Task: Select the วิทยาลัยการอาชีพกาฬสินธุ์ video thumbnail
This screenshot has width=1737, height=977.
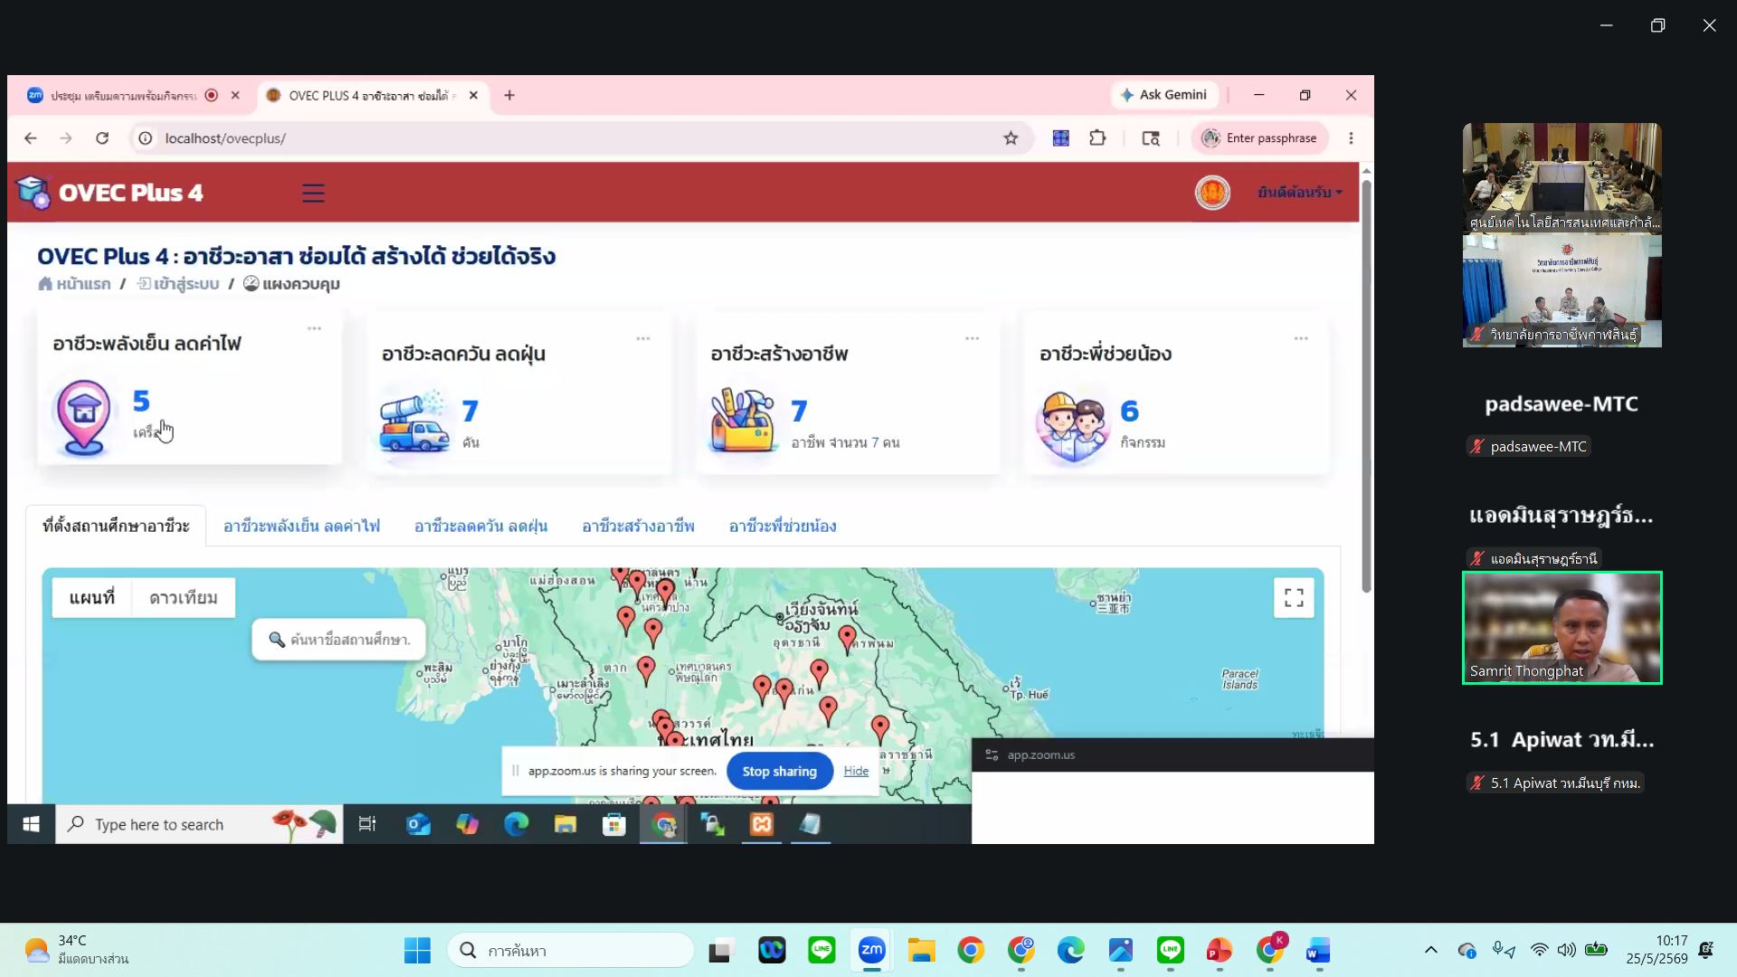Action: pyautogui.click(x=1562, y=291)
